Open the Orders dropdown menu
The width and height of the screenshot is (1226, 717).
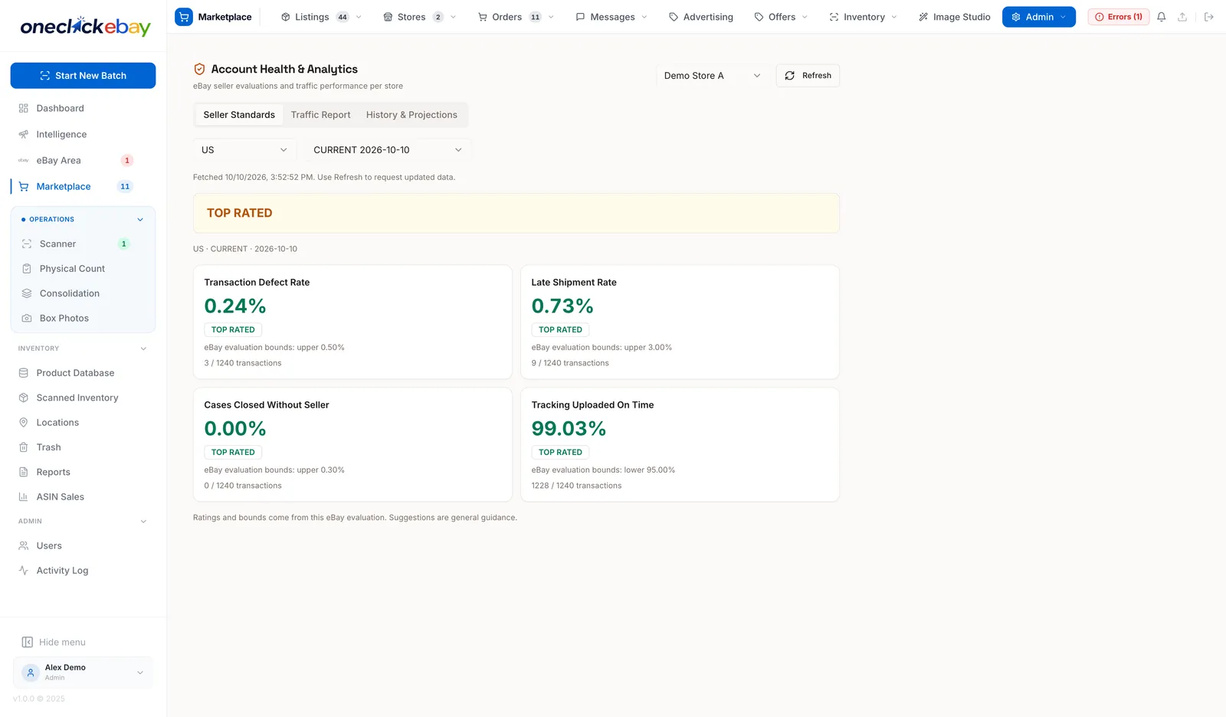coord(516,17)
